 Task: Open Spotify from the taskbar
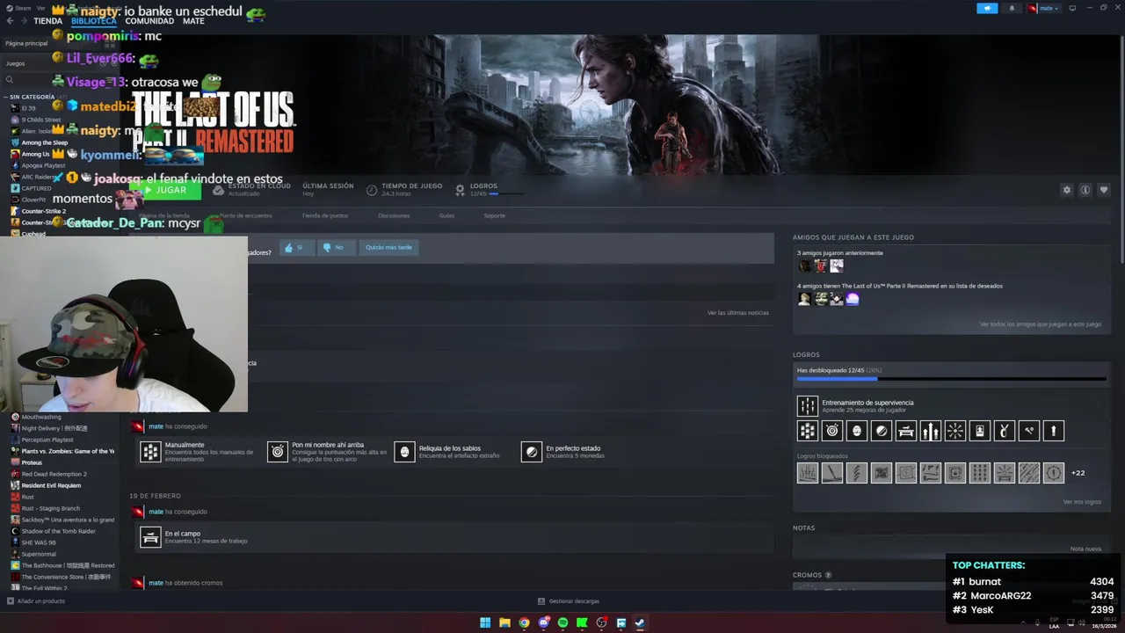point(562,622)
